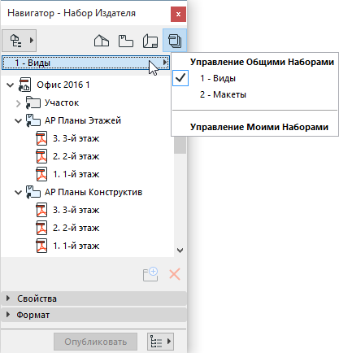Collapse the 'Офис 2016 1' tree root
Viewport: 339px width, 353px height.
(x=11, y=85)
